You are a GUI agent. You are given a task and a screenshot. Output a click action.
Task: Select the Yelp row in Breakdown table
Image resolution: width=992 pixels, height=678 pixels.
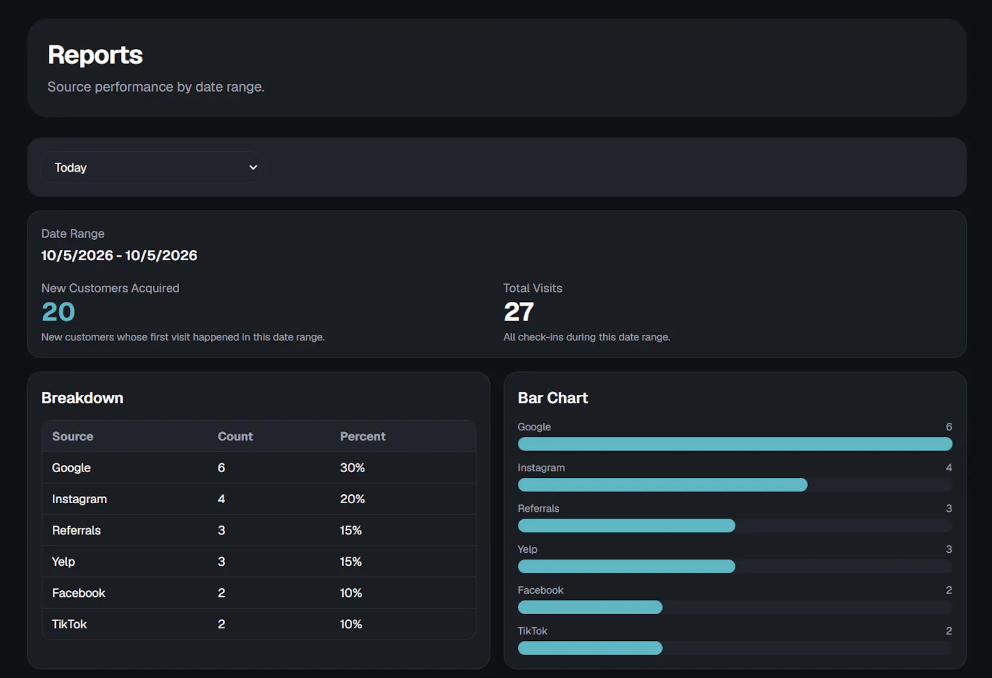259,561
